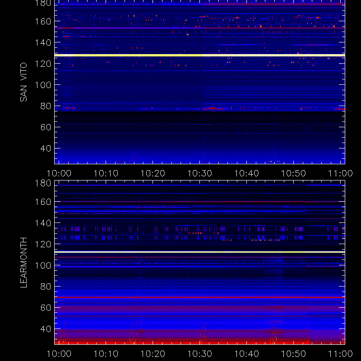Click the LEARMONTH axis label
This screenshot has width=361, height=361.
(23, 263)
